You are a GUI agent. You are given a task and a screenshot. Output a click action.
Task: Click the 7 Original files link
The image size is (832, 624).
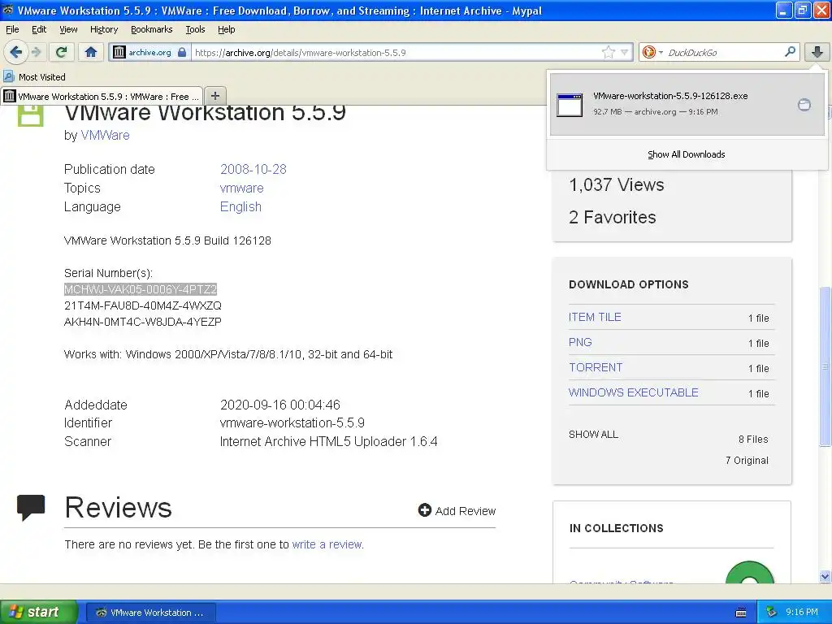(x=747, y=461)
